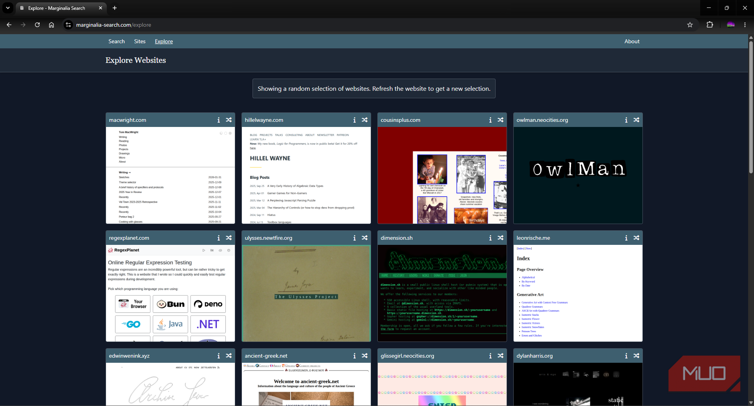Screen dimensions: 754x406
Task: Click shuffle icon on glissegirl.neocities.org card
Action: tap(501, 356)
